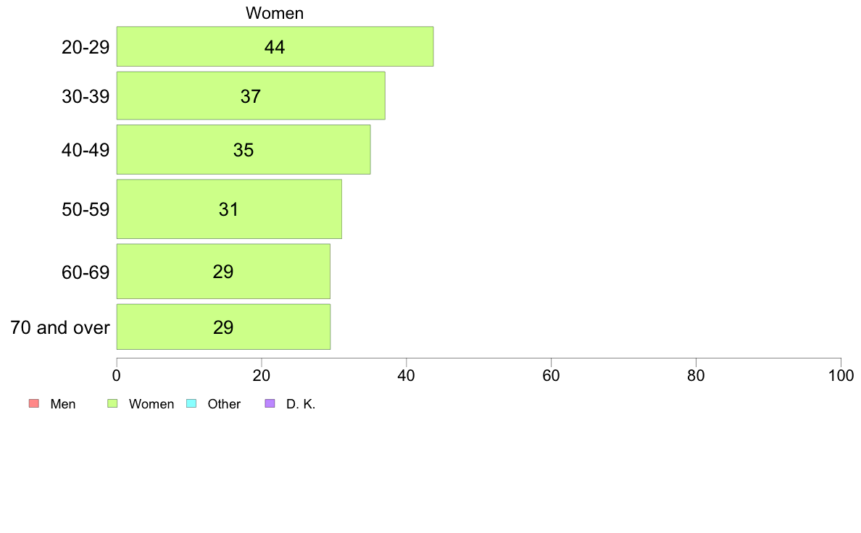The height and width of the screenshot is (533, 861).
Task: Select the 60-69 bar showing 29
Action: tap(223, 272)
